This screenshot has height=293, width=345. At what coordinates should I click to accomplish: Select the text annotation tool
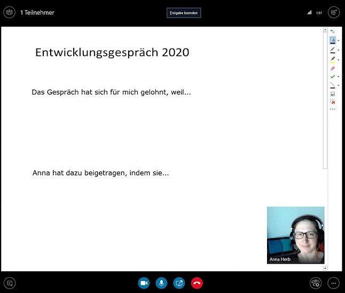pos(333,40)
